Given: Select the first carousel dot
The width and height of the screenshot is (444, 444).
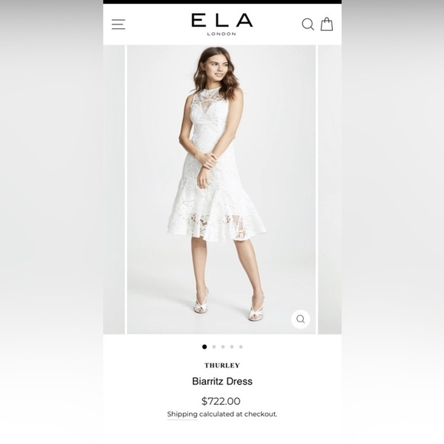Looking at the screenshot, I should pos(204,347).
